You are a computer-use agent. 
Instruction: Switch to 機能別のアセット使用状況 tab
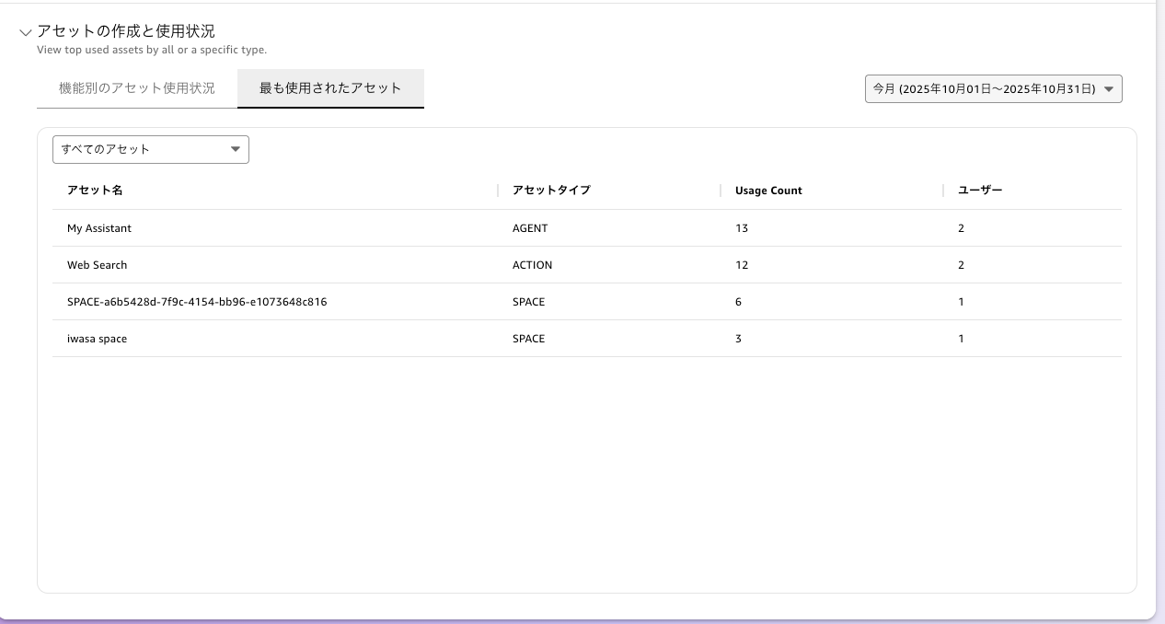coord(137,88)
